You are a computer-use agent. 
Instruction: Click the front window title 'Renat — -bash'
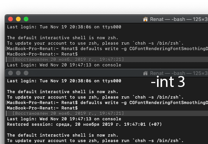click(168, 19)
